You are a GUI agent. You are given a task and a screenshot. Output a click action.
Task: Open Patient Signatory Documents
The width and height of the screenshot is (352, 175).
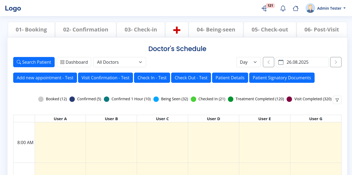point(282,78)
